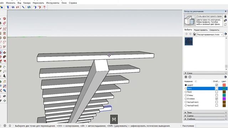Viewport: 228px width, 128px height.
Task: Click the info circle icon in status bar
Action: (5, 126)
